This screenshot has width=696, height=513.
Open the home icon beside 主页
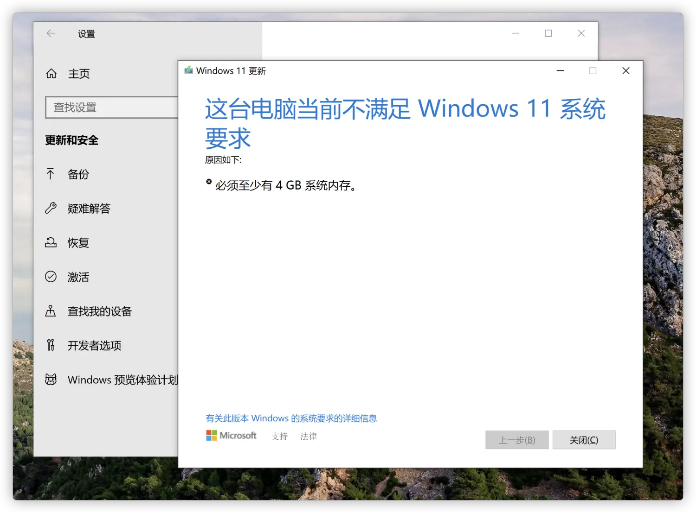[x=51, y=74]
